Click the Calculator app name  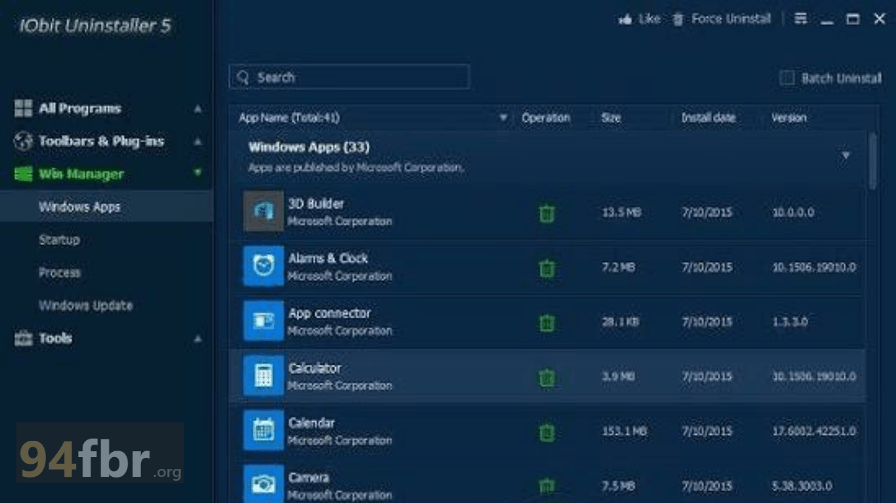(x=315, y=368)
